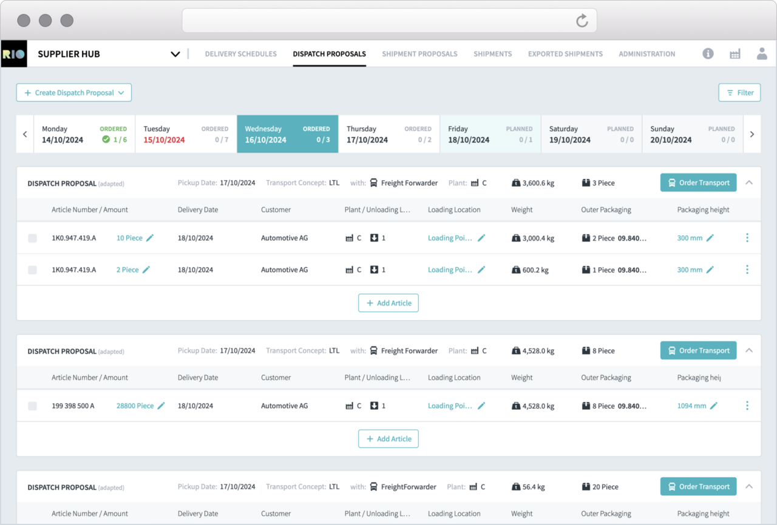Image resolution: width=777 pixels, height=525 pixels.
Task: Order Transport for 56.4 kg proposal
Action: tap(699, 486)
